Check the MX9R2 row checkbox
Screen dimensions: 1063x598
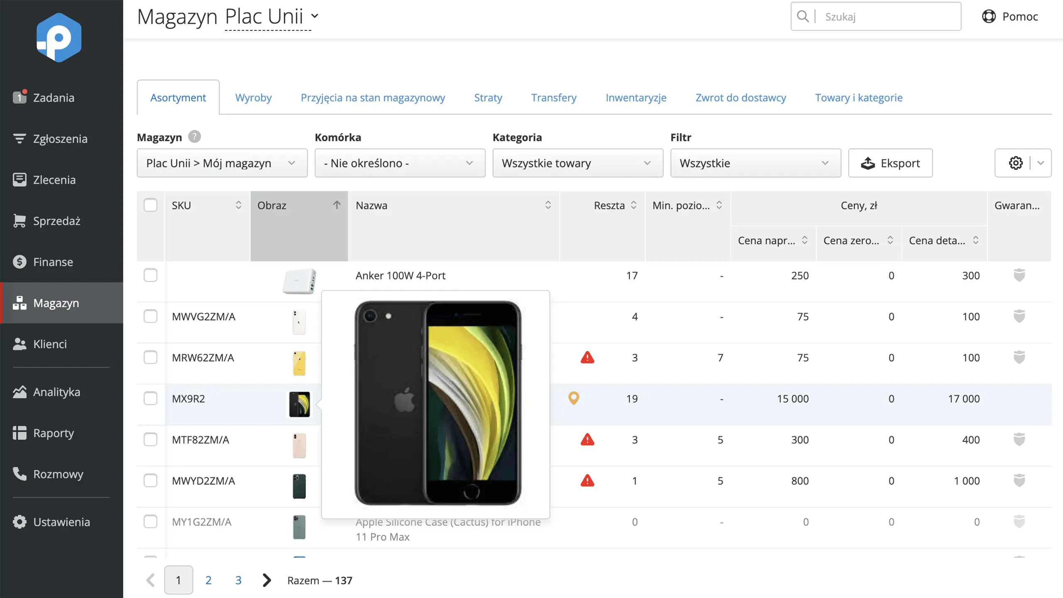click(150, 398)
